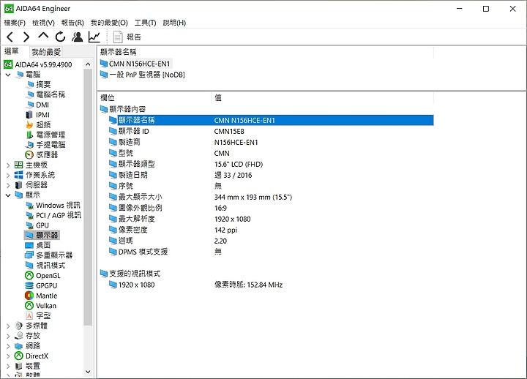
Task: Open the line-graph toolbar icon
Action: (94, 37)
